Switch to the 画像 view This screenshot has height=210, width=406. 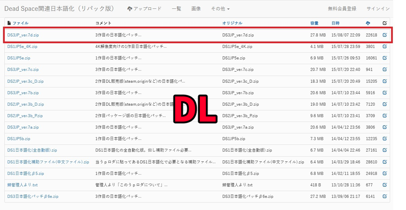click(x=196, y=8)
